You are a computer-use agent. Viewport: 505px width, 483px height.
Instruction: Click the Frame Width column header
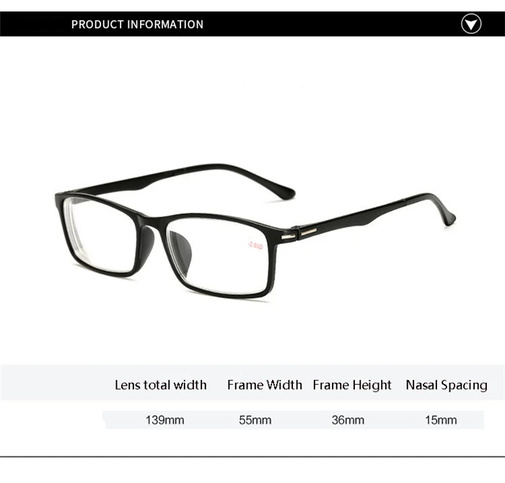pos(265,385)
